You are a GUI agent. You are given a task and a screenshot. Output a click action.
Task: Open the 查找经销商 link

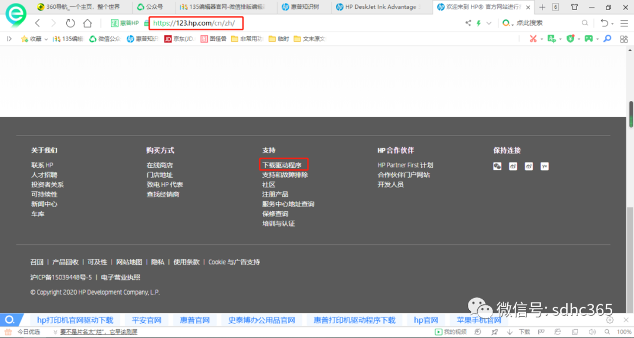[x=163, y=194]
